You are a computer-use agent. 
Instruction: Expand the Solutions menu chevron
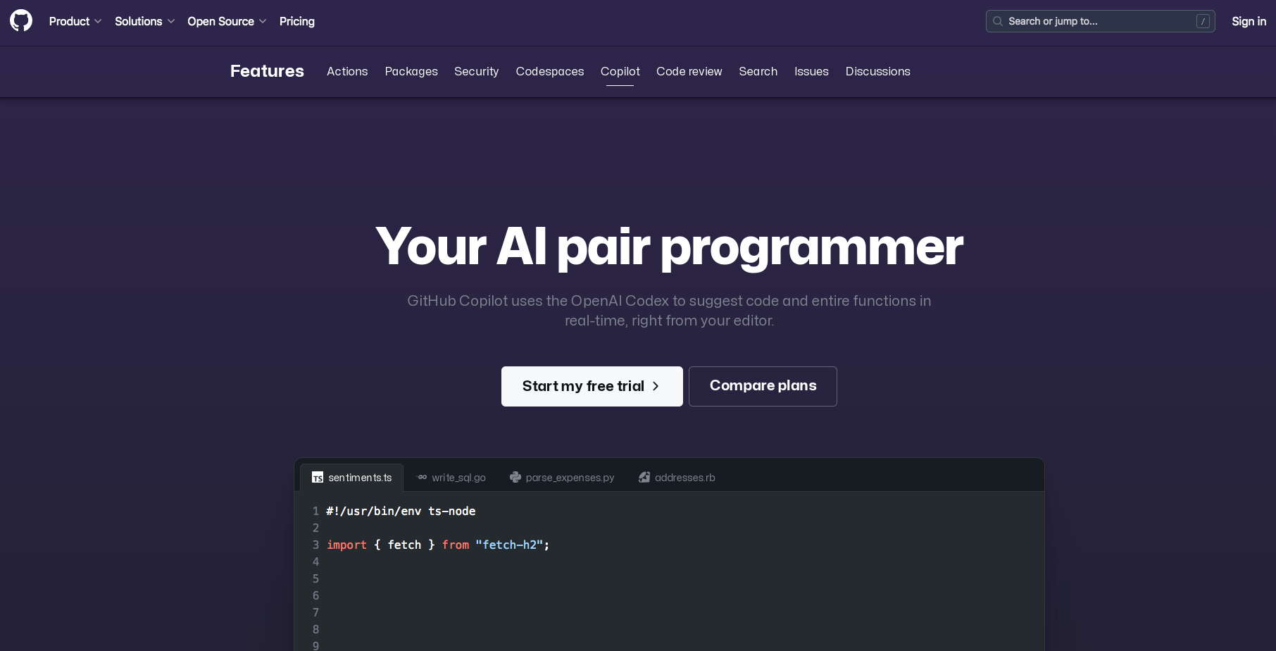(171, 21)
